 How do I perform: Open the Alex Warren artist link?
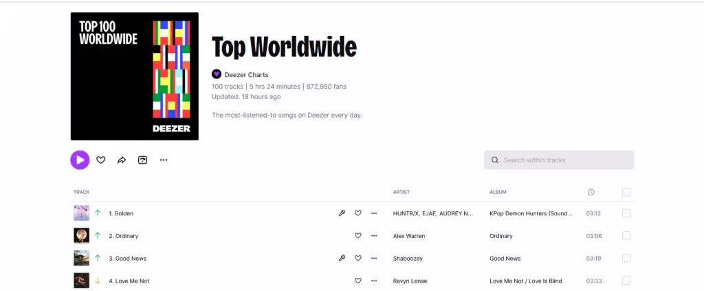coord(409,236)
